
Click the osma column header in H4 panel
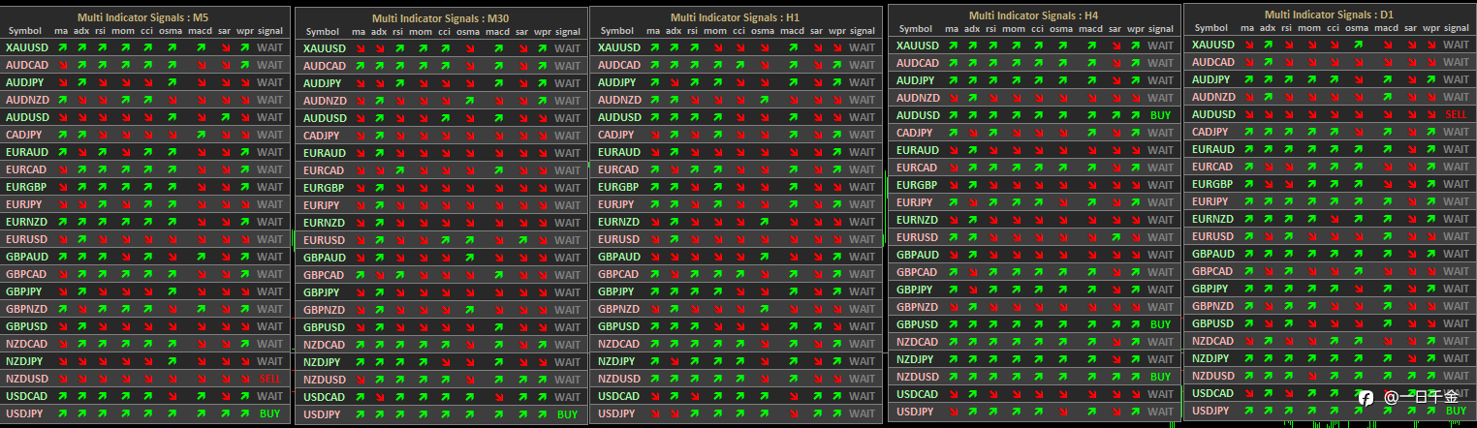pyautogui.click(x=1061, y=29)
